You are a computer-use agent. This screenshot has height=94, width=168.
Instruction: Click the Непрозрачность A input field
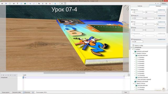point(138,42)
